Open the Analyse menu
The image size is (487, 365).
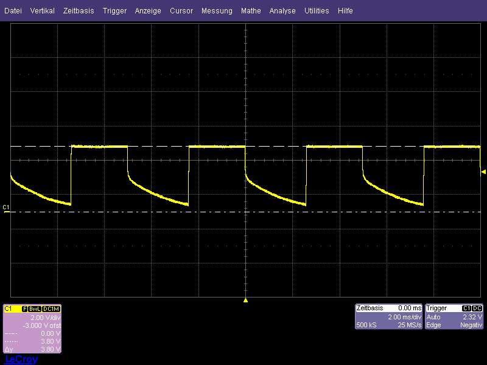(282, 11)
